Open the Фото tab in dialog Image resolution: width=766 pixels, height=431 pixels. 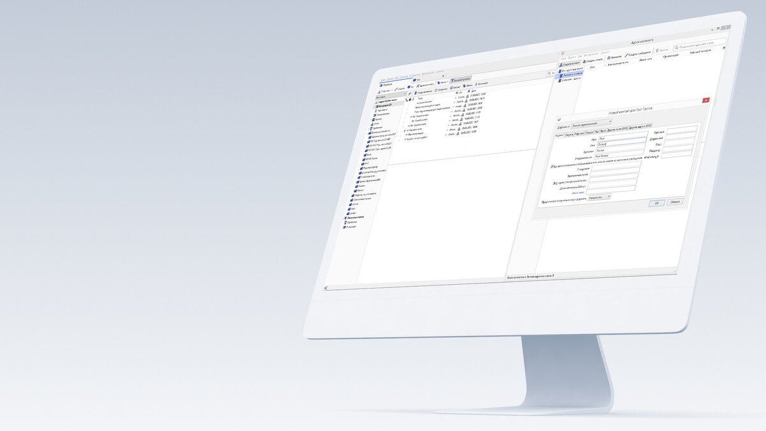tap(603, 131)
